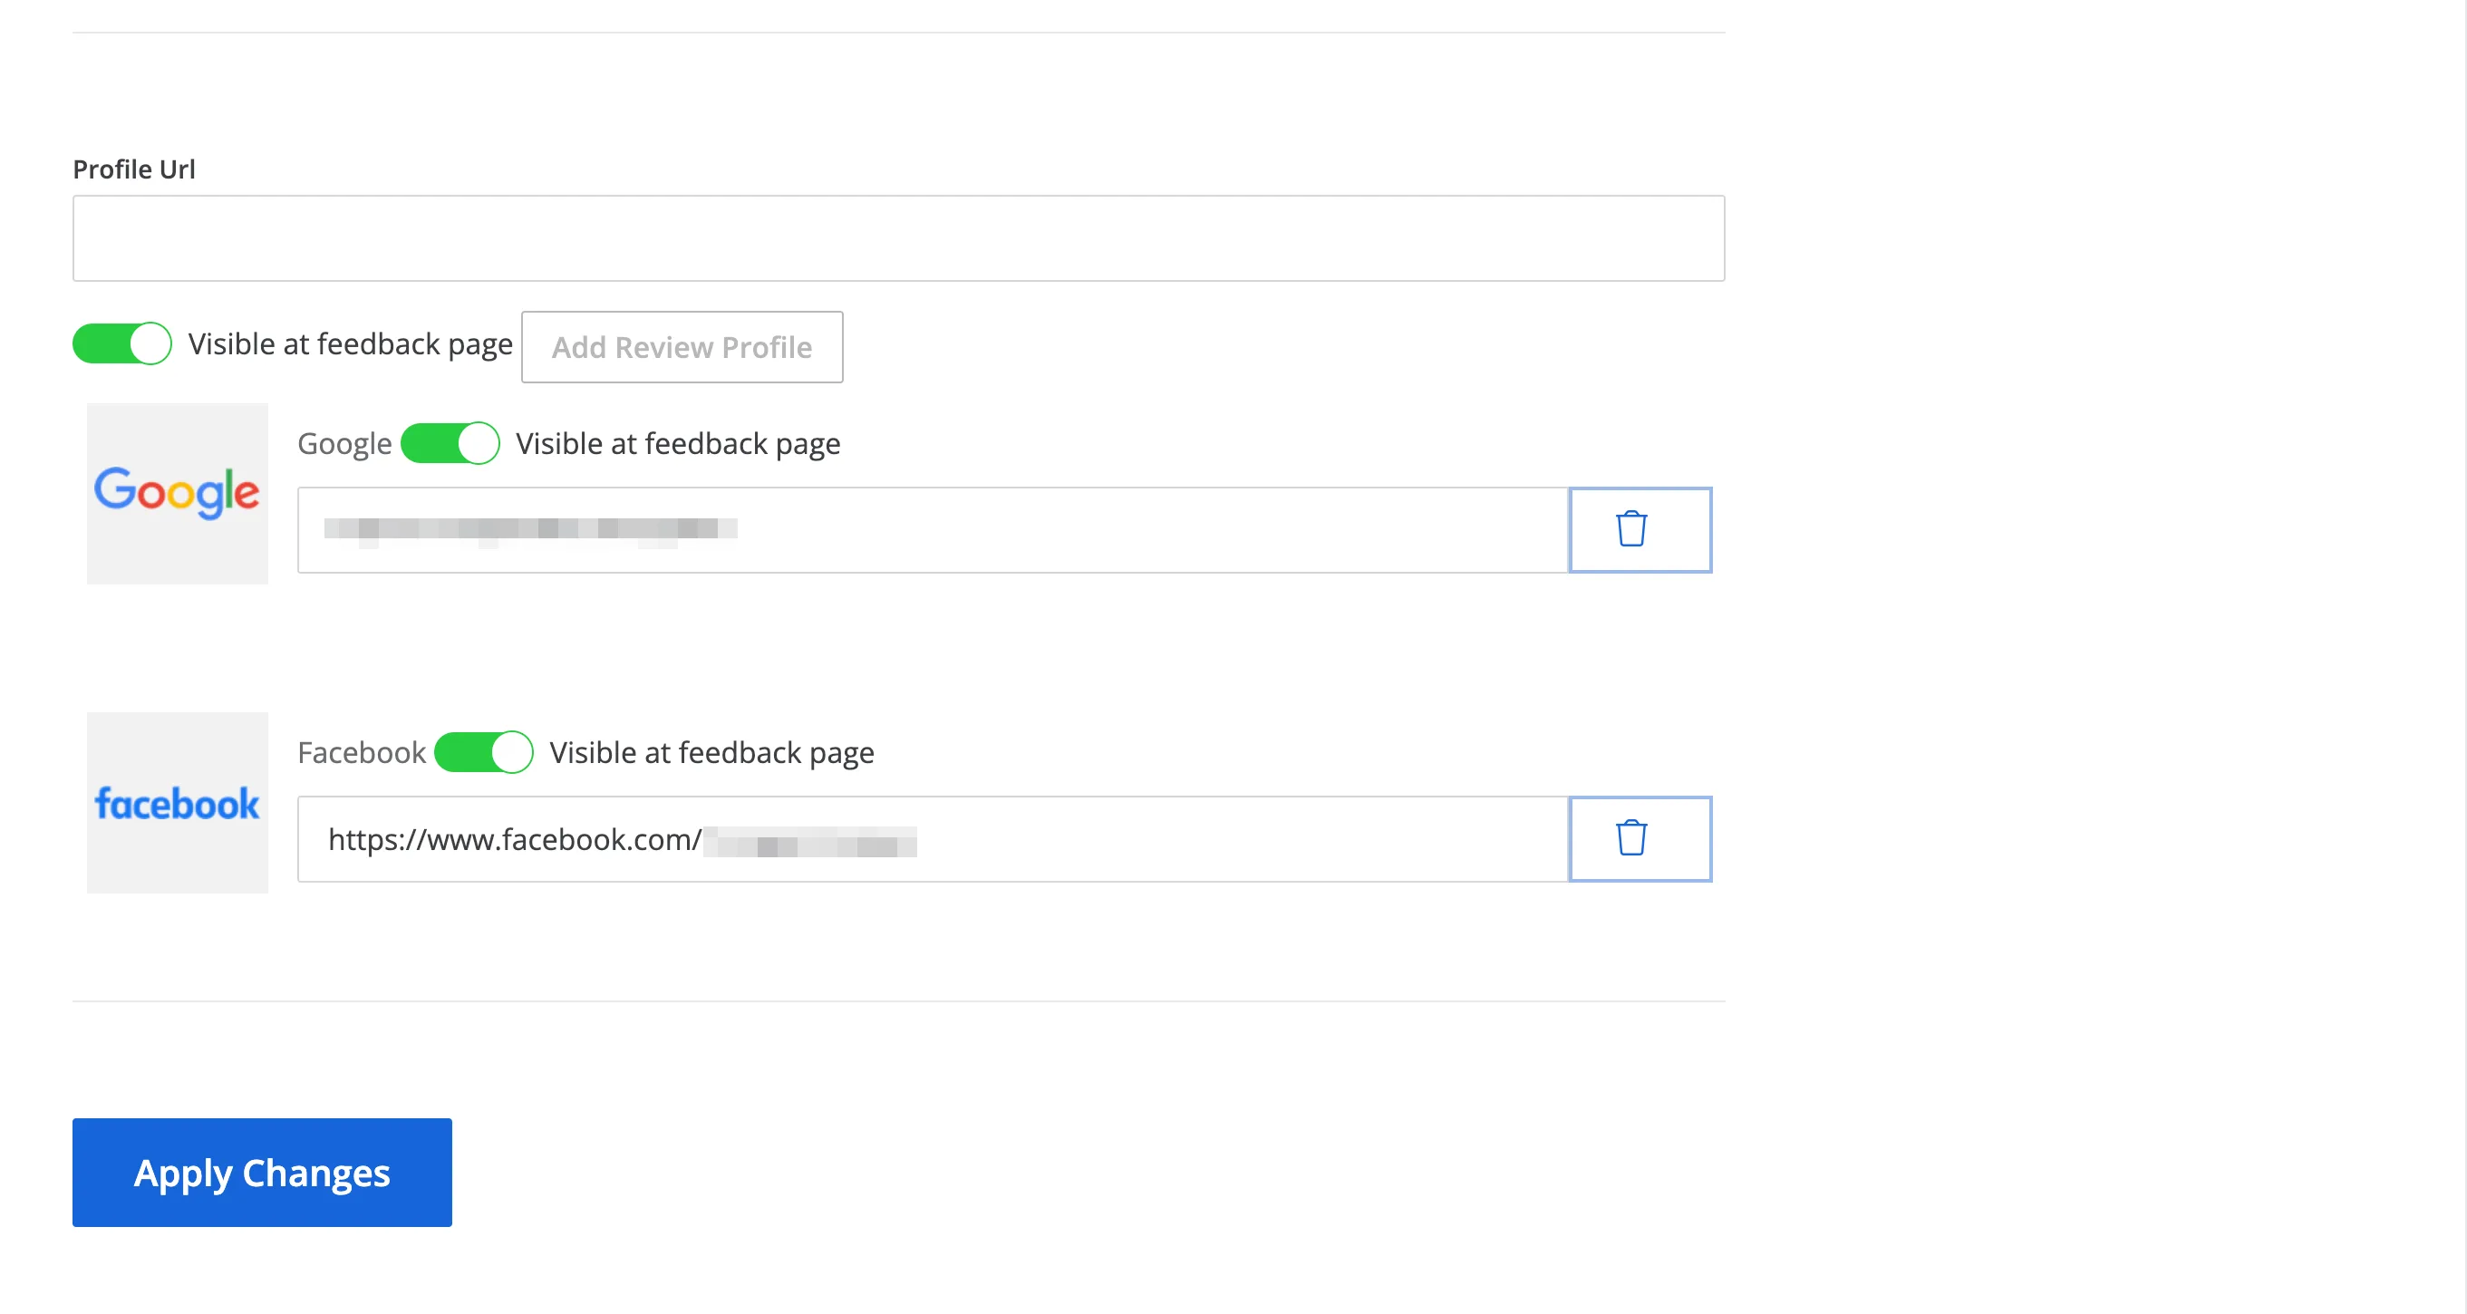Click the Profile Url field label
The width and height of the screenshot is (2467, 1314).
(134, 169)
